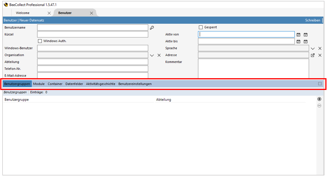Click the minus icon to remove entry
Image resolution: width=327 pixels, height=176 pixels.
pos(319,106)
